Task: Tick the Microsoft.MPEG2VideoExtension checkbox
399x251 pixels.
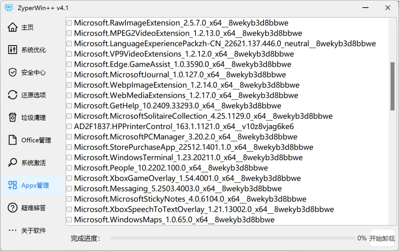Action: point(69,33)
